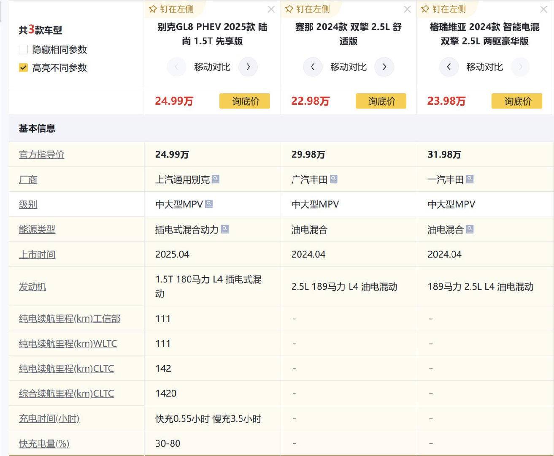Remove the 赛那 column from the comparison

pos(407,9)
